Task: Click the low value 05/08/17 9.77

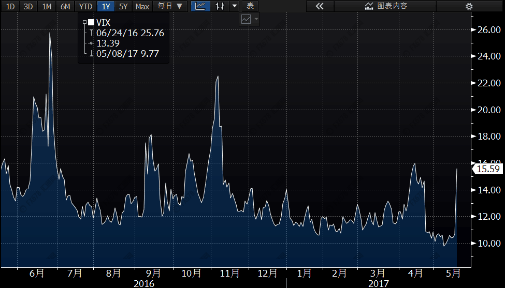Action: 127,53
